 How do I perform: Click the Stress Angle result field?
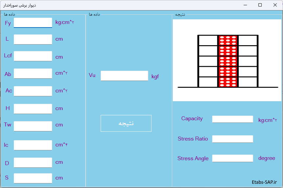click(232, 158)
